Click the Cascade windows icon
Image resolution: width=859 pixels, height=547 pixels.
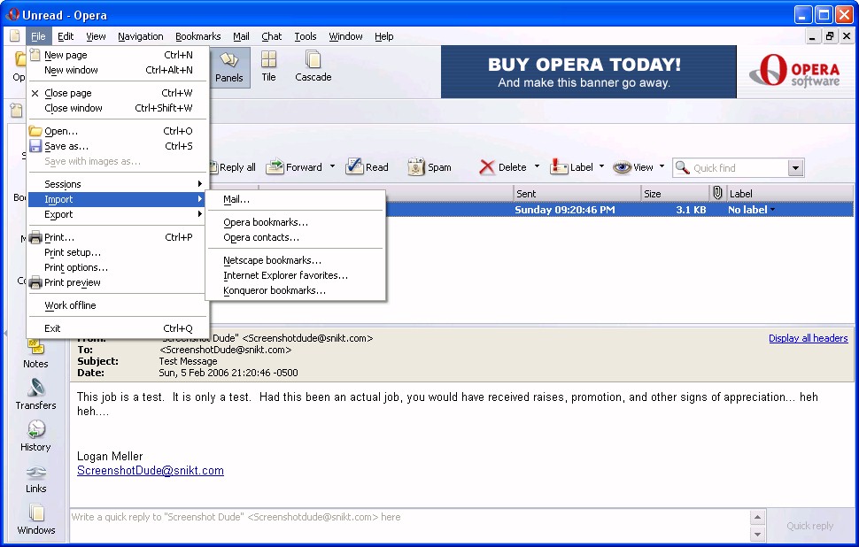tap(313, 60)
